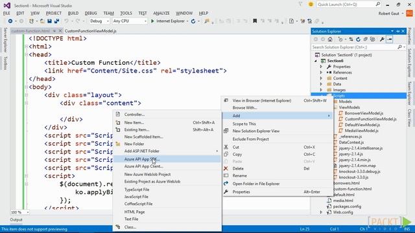Expand the References node
The width and height of the screenshot is (415, 233).
(322, 72)
